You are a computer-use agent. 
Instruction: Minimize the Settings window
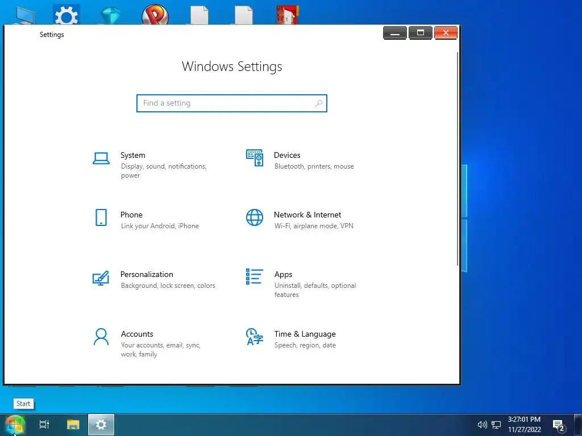pos(395,33)
